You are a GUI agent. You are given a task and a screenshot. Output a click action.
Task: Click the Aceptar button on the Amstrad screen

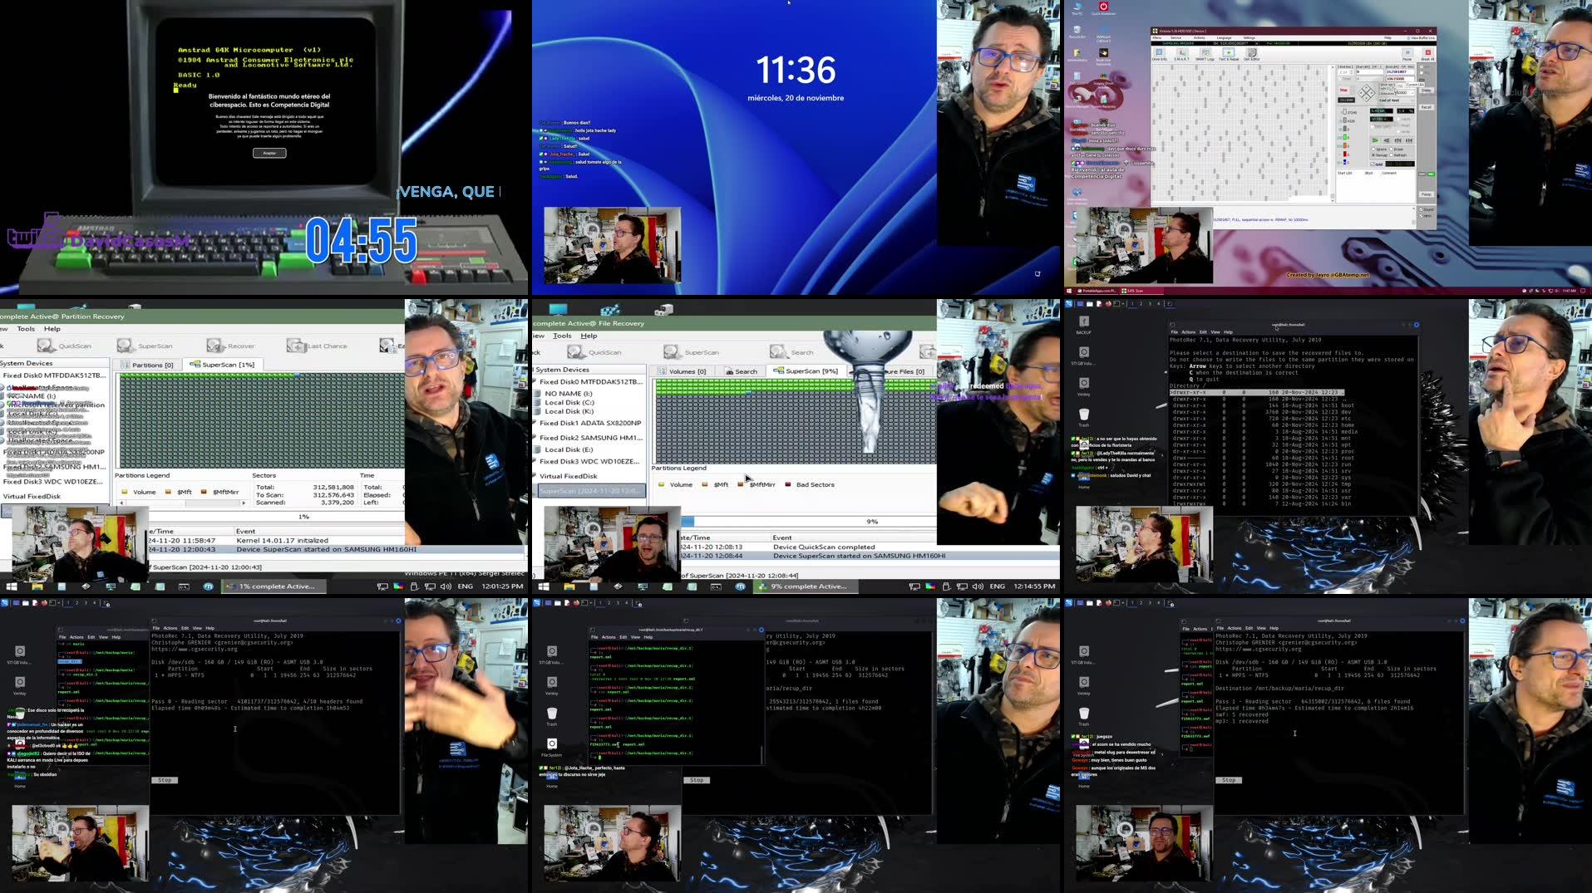[x=269, y=153]
